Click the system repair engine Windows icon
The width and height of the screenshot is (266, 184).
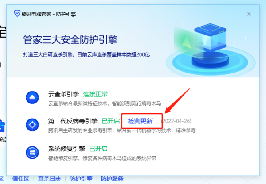[32, 152]
